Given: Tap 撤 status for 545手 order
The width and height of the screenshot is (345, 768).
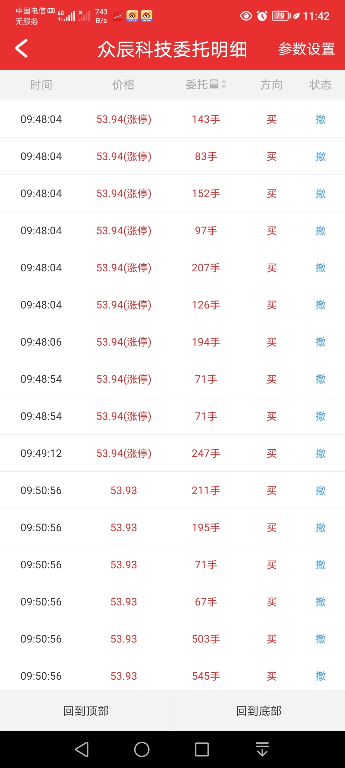Looking at the screenshot, I should [320, 676].
